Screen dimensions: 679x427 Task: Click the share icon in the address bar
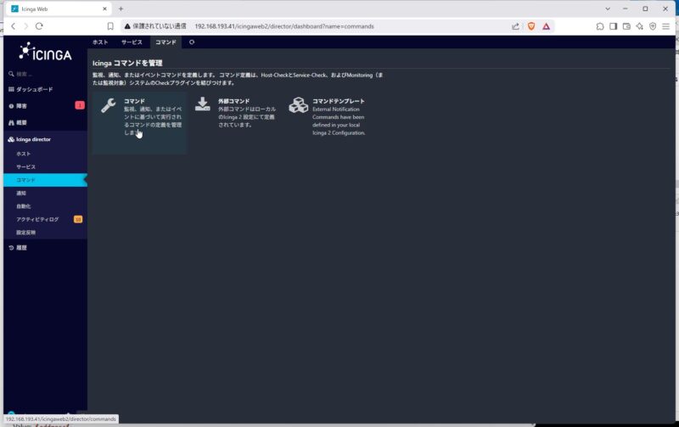[x=515, y=26]
